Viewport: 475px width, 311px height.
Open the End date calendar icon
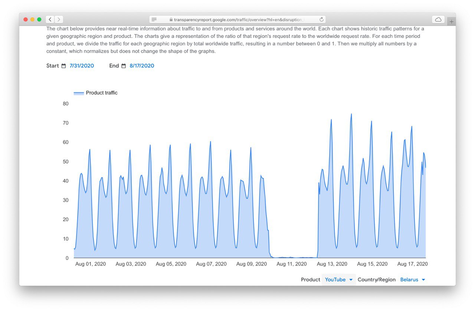[x=124, y=66]
